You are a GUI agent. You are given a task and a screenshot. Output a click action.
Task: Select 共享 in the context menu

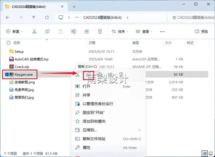pos(108,95)
